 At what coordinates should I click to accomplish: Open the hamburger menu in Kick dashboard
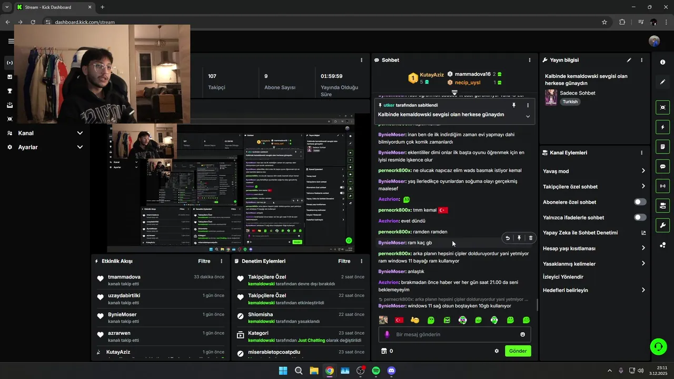11,41
